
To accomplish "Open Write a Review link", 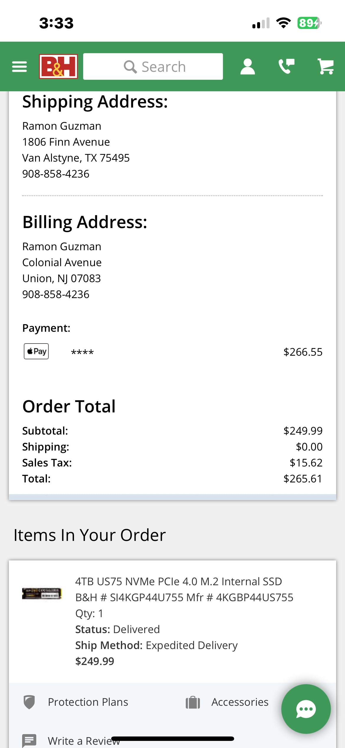I will point(84,741).
